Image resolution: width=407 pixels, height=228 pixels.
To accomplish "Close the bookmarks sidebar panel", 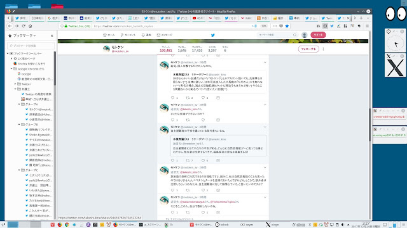I will coord(52,35).
